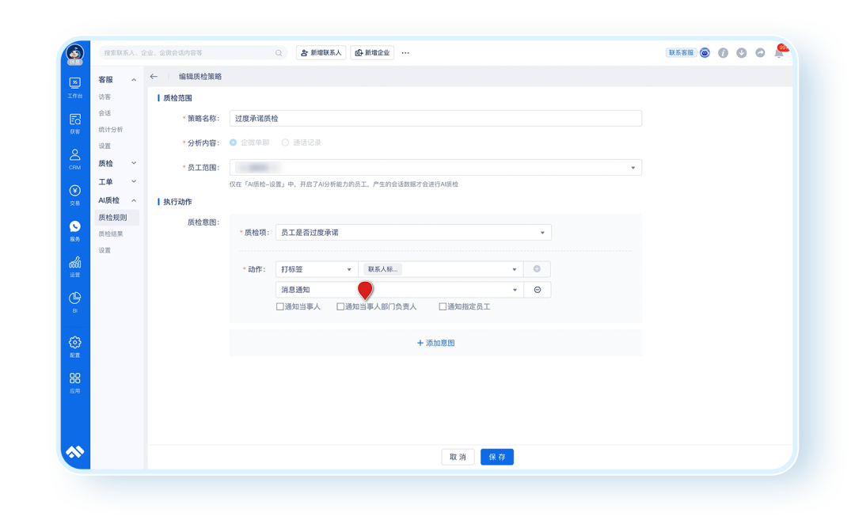Image resolution: width=855 pixels, height=532 pixels.
Task: Open the 打标签 action type dropdown
Action: (317, 268)
